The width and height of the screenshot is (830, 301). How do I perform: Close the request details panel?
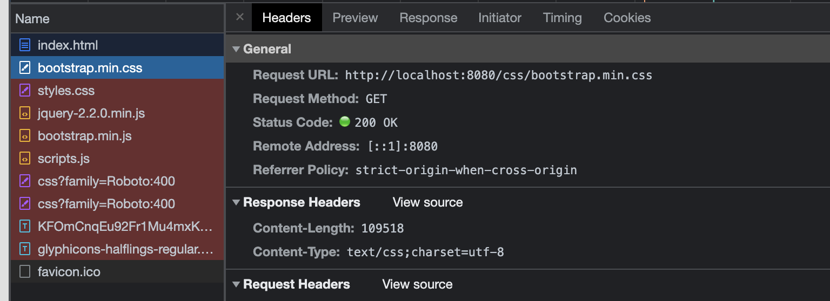[x=240, y=17]
